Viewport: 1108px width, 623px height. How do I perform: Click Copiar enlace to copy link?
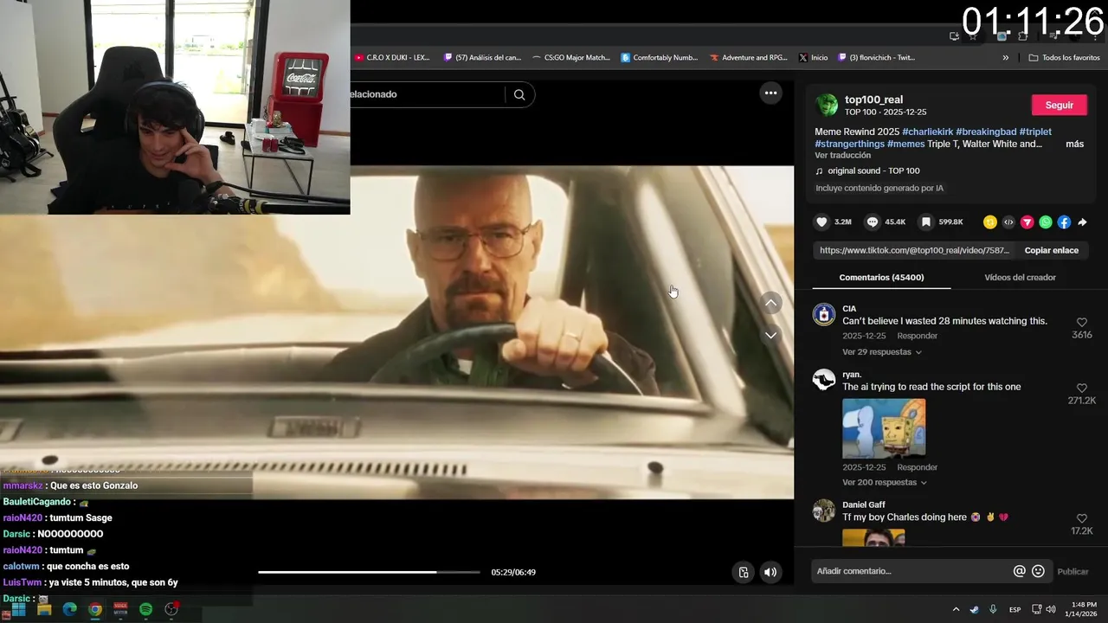point(1051,250)
